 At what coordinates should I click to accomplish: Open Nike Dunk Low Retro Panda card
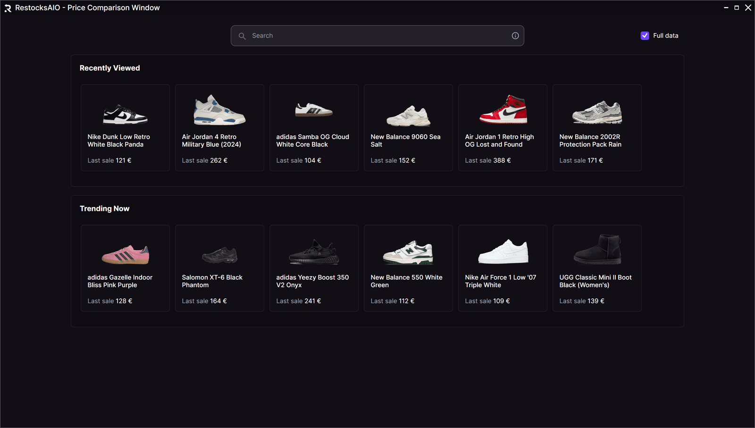125,128
